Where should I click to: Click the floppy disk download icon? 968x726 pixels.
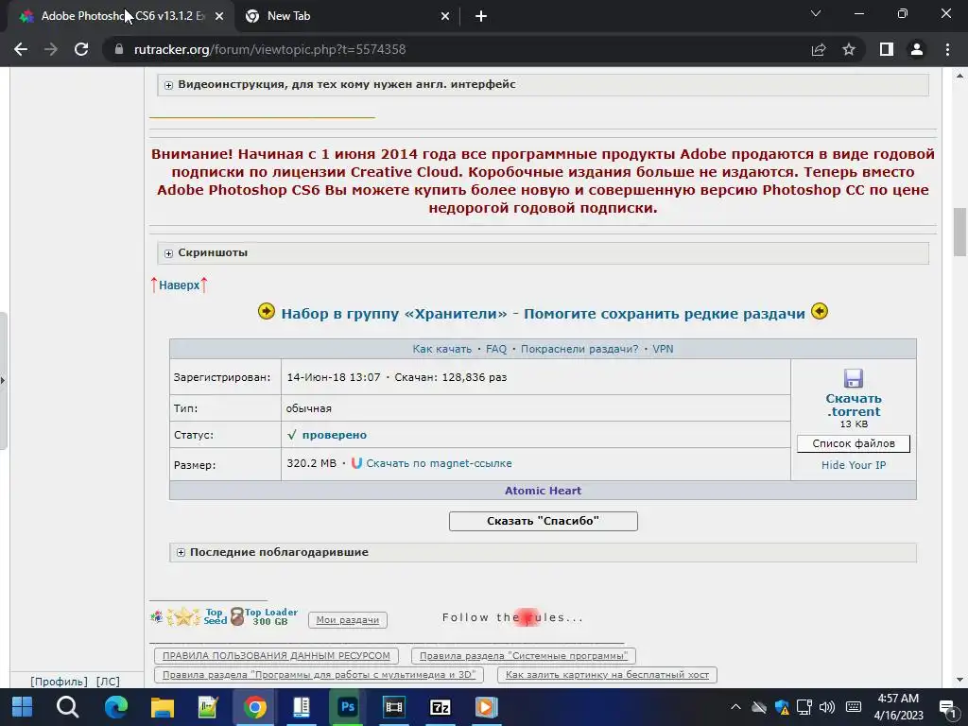point(854,378)
